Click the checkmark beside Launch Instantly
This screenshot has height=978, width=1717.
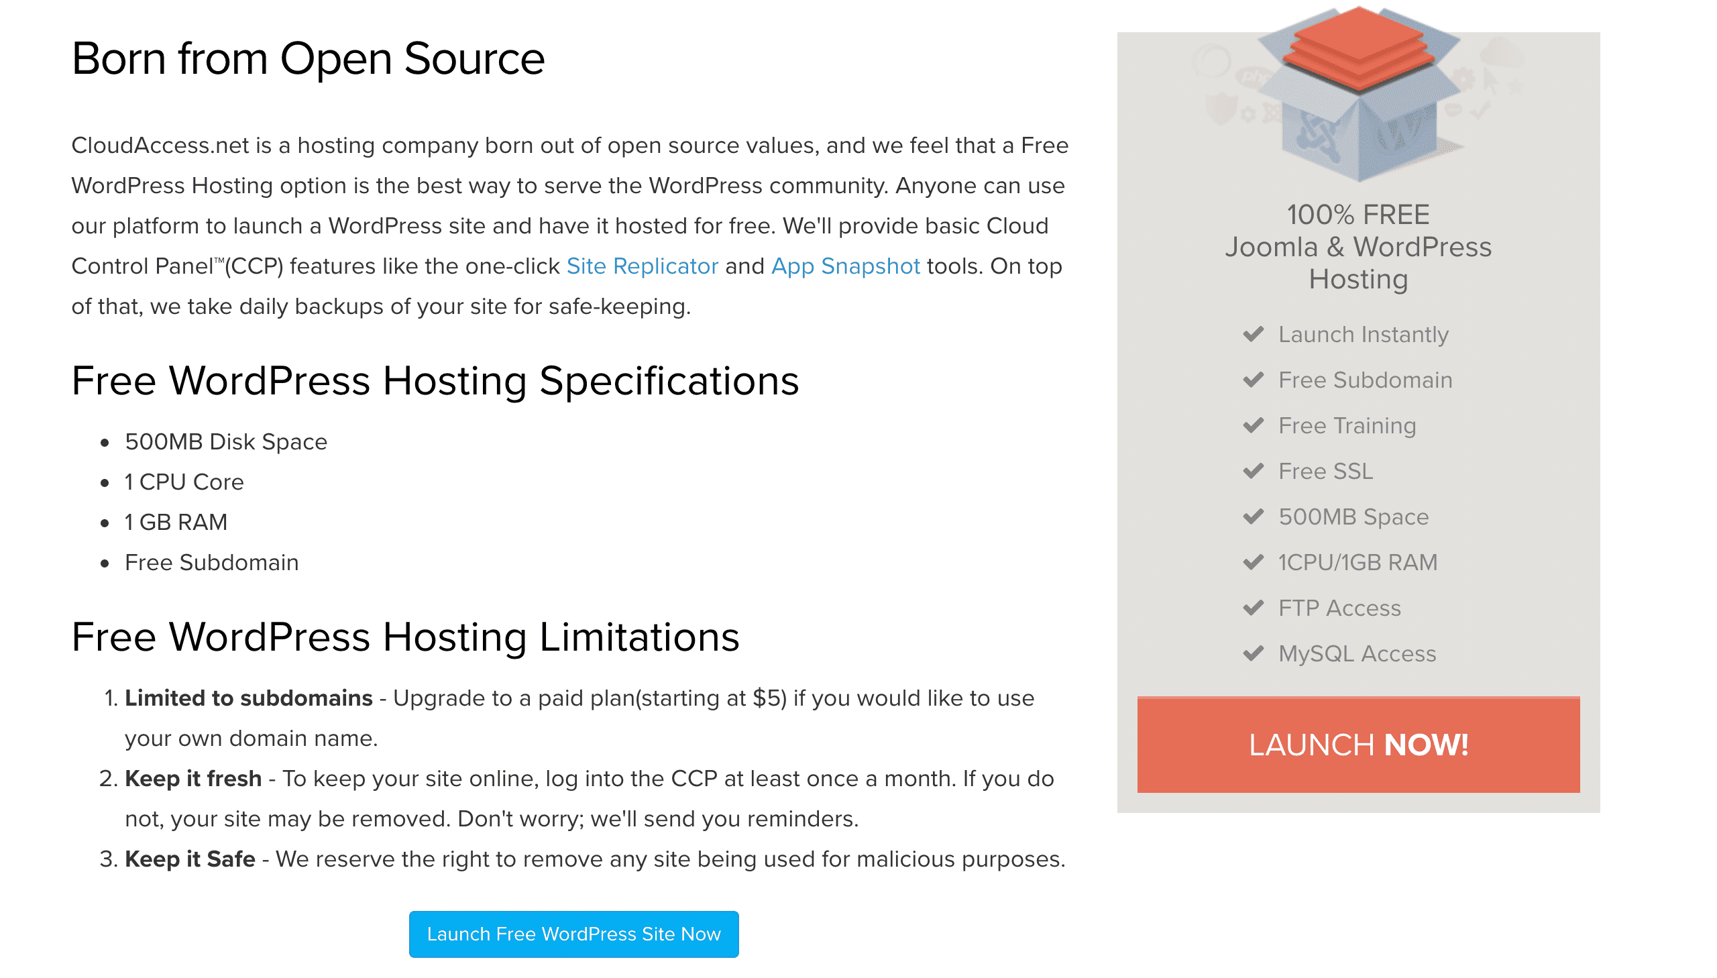click(x=1253, y=334)
